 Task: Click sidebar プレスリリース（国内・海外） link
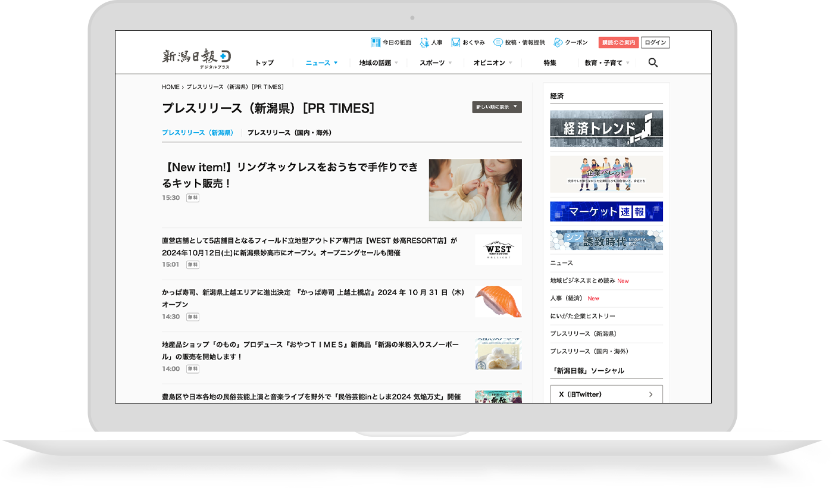point(589,351)
